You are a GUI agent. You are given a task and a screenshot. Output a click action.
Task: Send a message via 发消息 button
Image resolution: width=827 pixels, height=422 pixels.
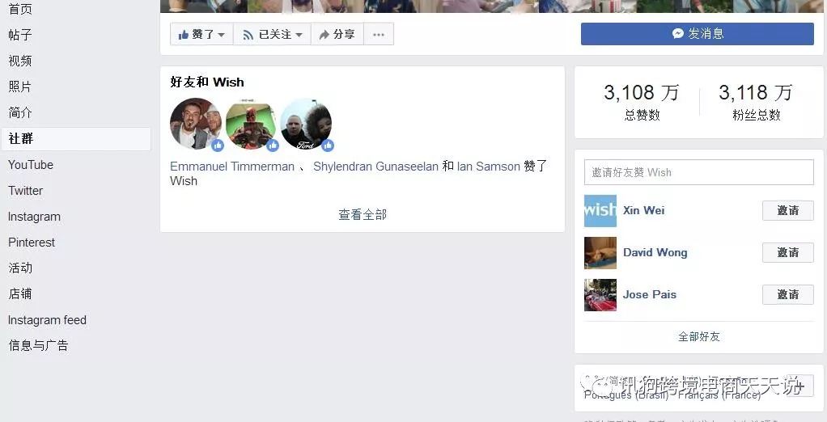click(x=698, y=34)
